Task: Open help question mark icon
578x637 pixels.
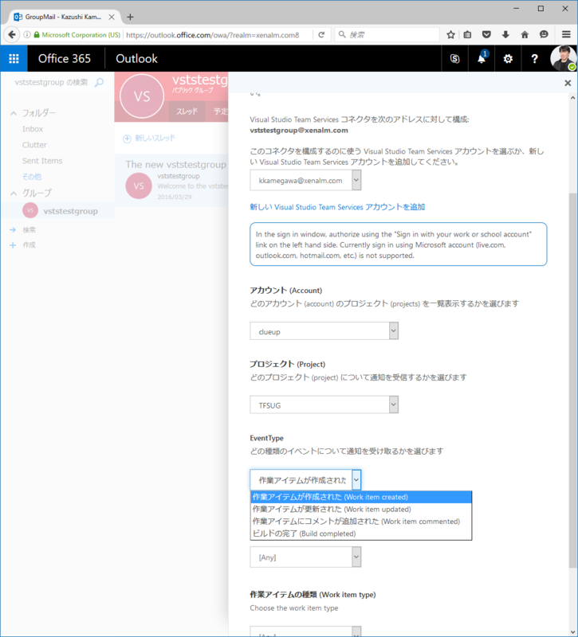Action: (534, 59)
